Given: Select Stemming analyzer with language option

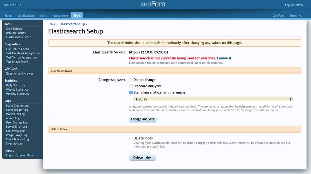Looking at the screenshot, I should click(131, 92).
